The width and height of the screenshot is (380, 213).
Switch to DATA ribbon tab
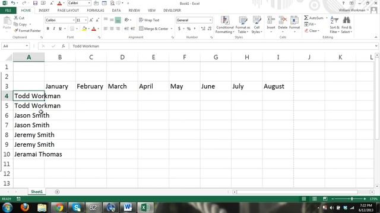[116, 11]
